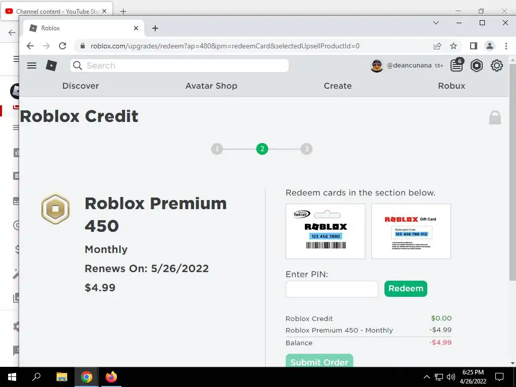Go forward in the Roblox browser window
Viewport: 516px width, 387px height.
point(46,46)
